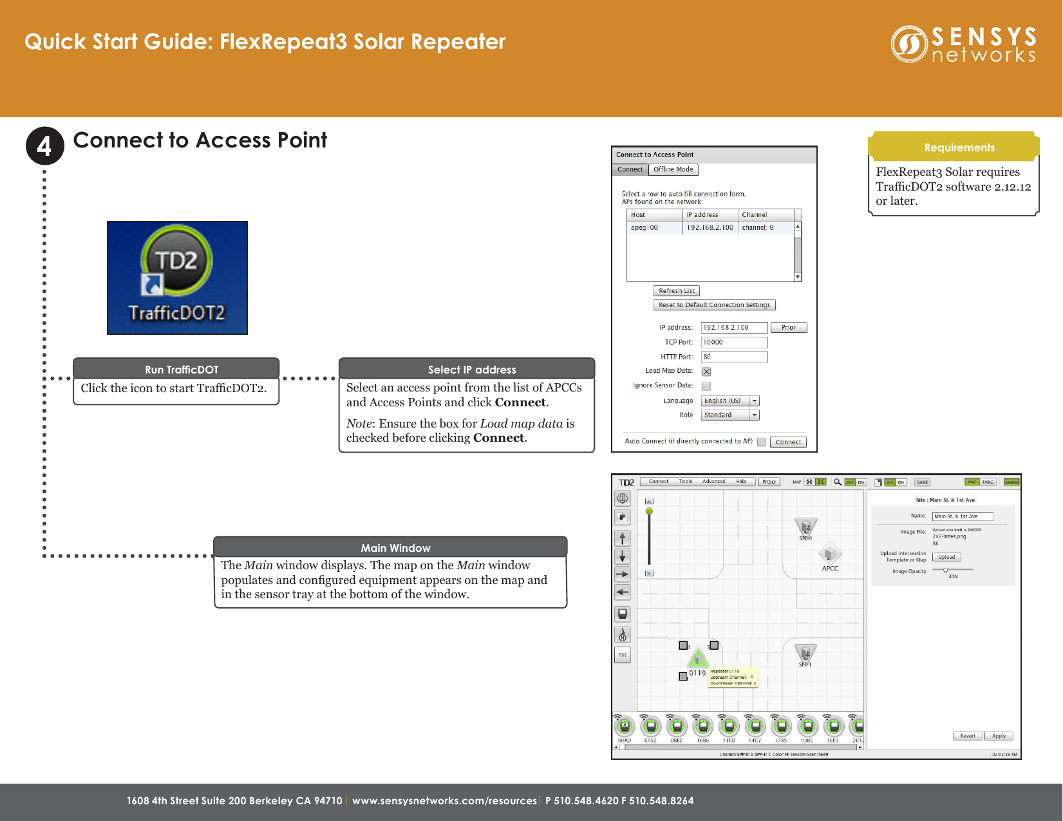Click the green map zoom slider handle
The width and height of the screenshot is (1063, 821).
(649, 511)
